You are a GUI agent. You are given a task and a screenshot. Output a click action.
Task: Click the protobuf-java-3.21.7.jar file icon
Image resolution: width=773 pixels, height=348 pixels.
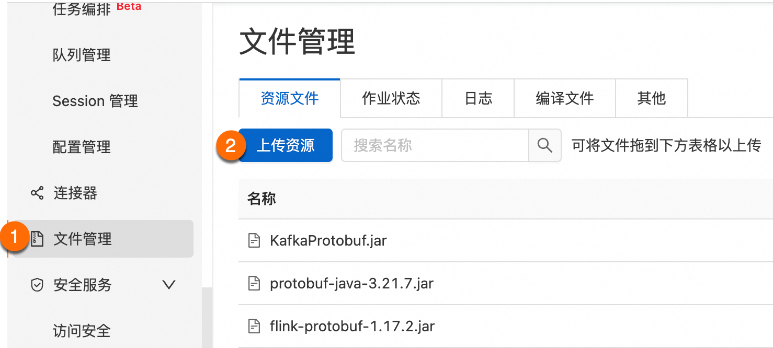[x=254, y=284]
